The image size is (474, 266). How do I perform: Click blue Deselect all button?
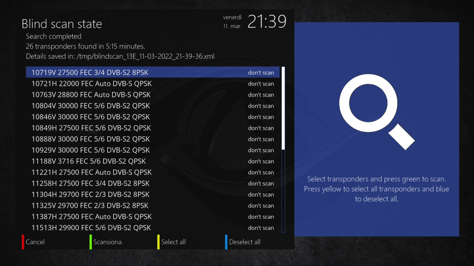[243, 242]
